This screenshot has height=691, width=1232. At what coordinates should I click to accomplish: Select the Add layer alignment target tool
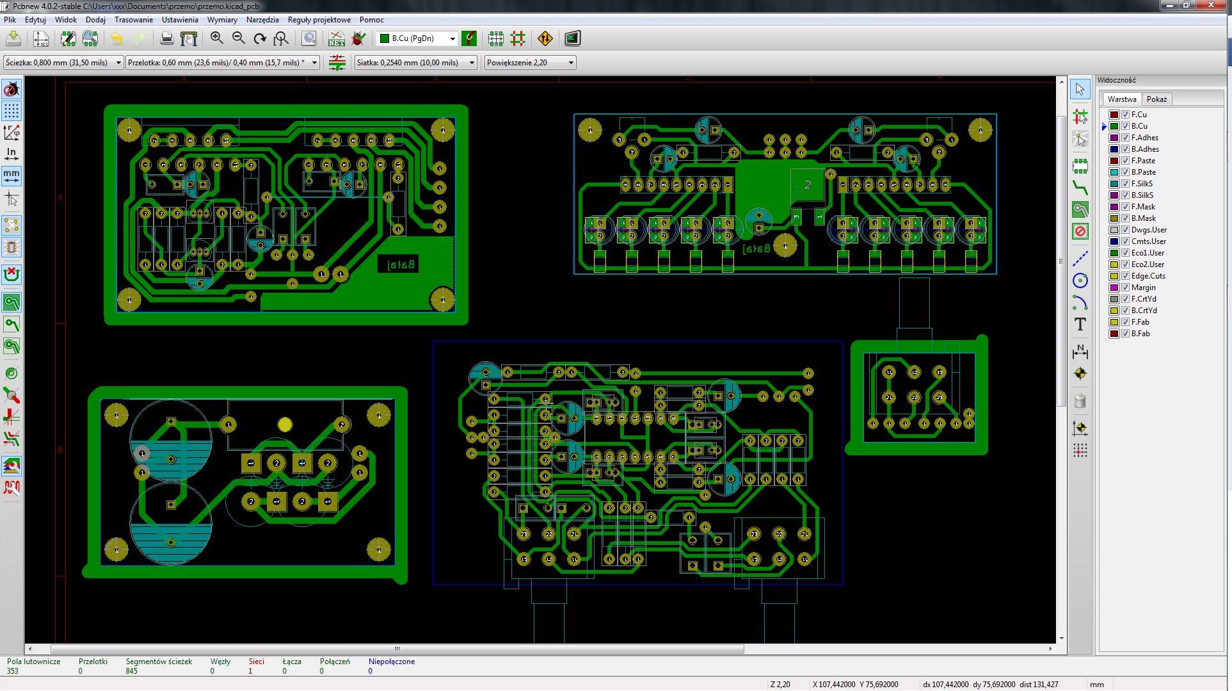pos(1080,373)
